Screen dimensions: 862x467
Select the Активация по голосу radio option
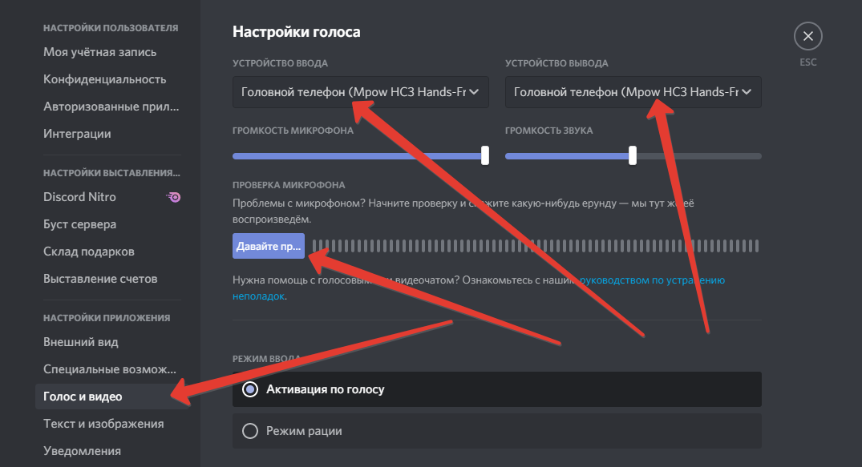251,389
